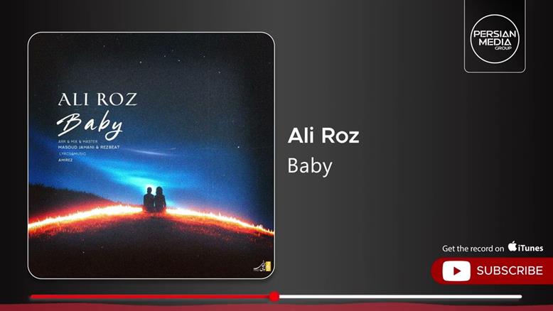Click the Amirez lyrics credit

tap(65, 160)
